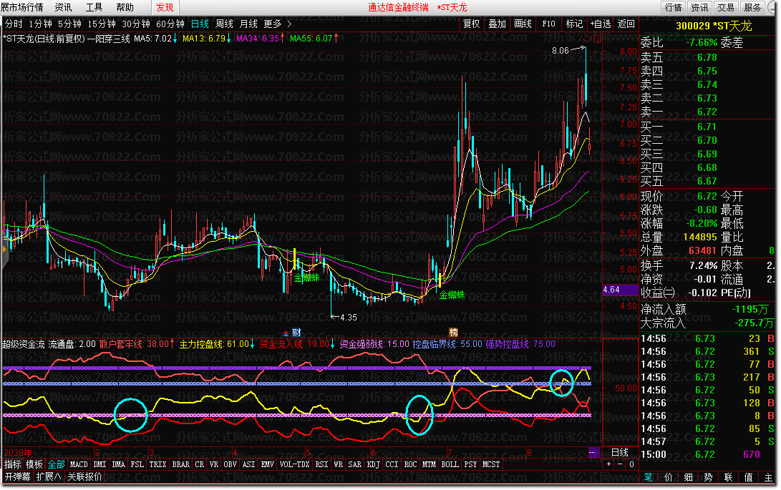This screenshot has width=781, height=490.
Task: Zoom in with the plus button
Action: pos(608,464)
